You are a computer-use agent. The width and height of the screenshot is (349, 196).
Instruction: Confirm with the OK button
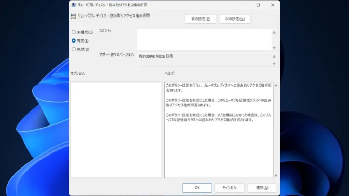coord(197,188)
